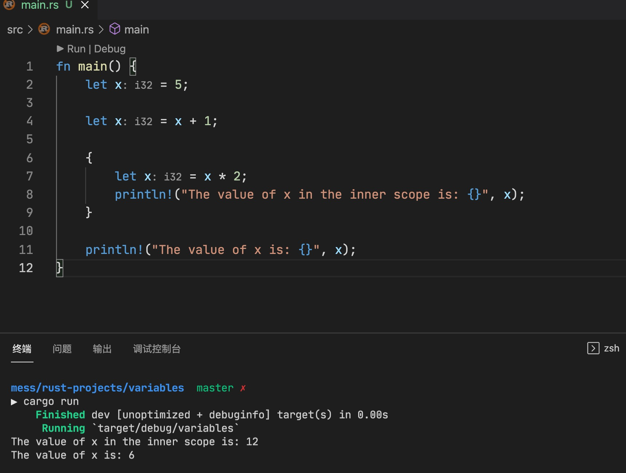Click the i32 type hint on line 7
626x473 pixels.
click(173, 176)
